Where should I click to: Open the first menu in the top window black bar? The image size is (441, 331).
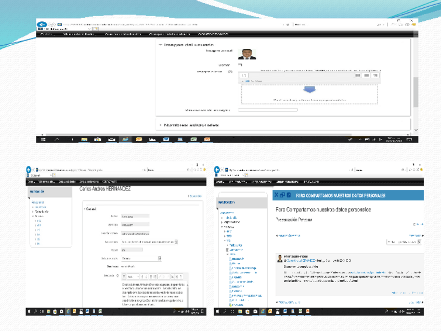(x=47, y=34)
